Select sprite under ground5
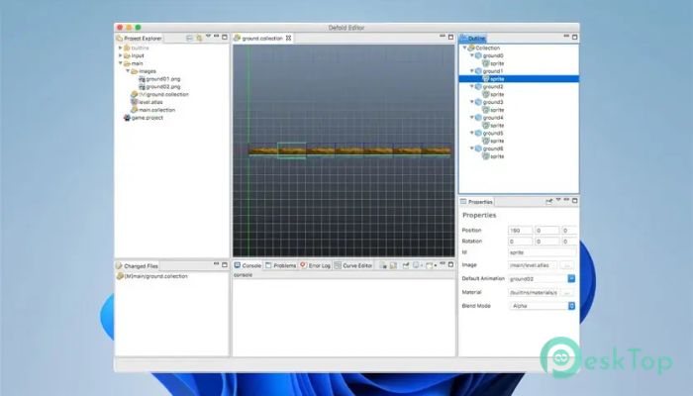Image resolution: width=693 pixels, height=396 pixels. coord(497,141)
